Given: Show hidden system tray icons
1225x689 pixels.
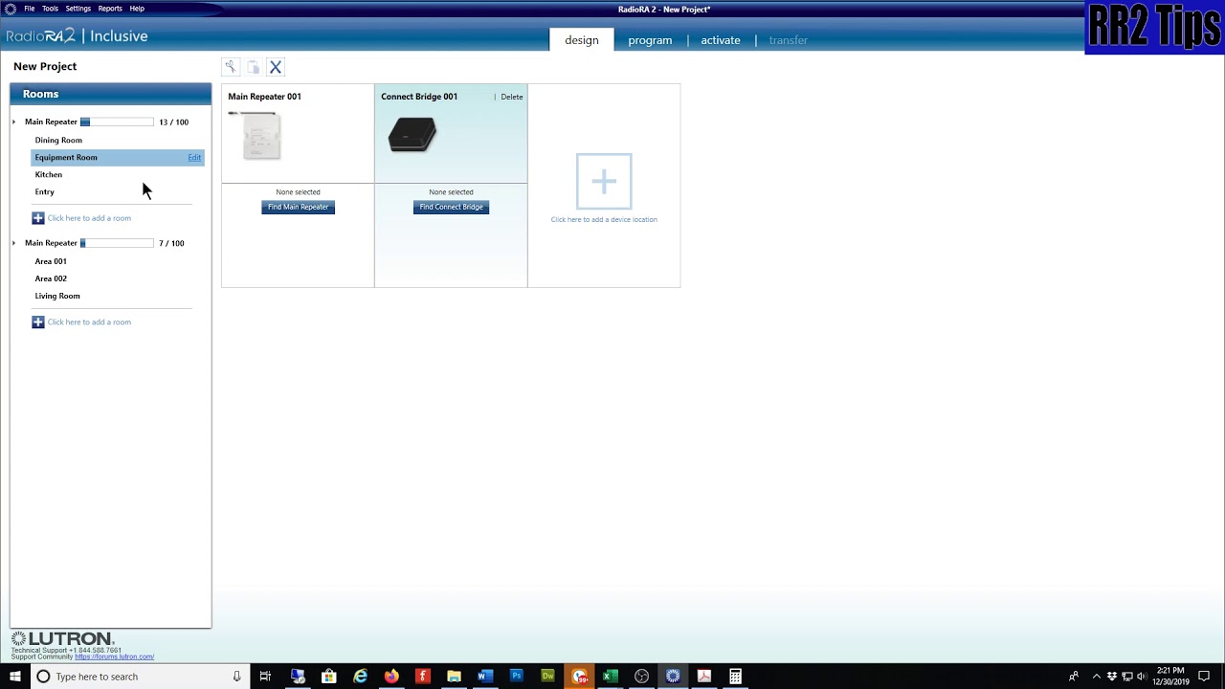Looking at the screenshot, I should 1097,677.
